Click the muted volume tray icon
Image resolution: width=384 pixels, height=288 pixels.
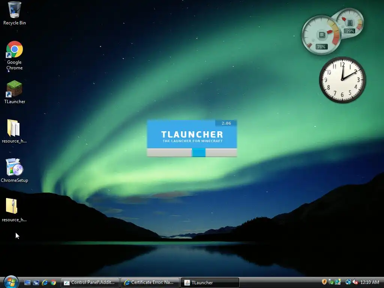(x=355, y=282)
